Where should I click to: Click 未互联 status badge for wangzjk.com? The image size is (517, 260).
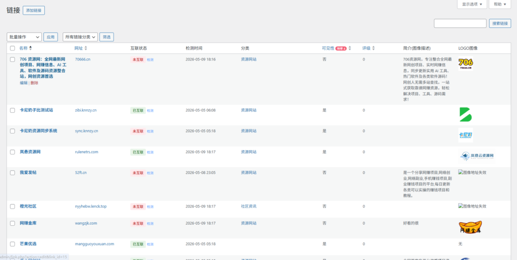pyautogui.click(x=138, y=223)
